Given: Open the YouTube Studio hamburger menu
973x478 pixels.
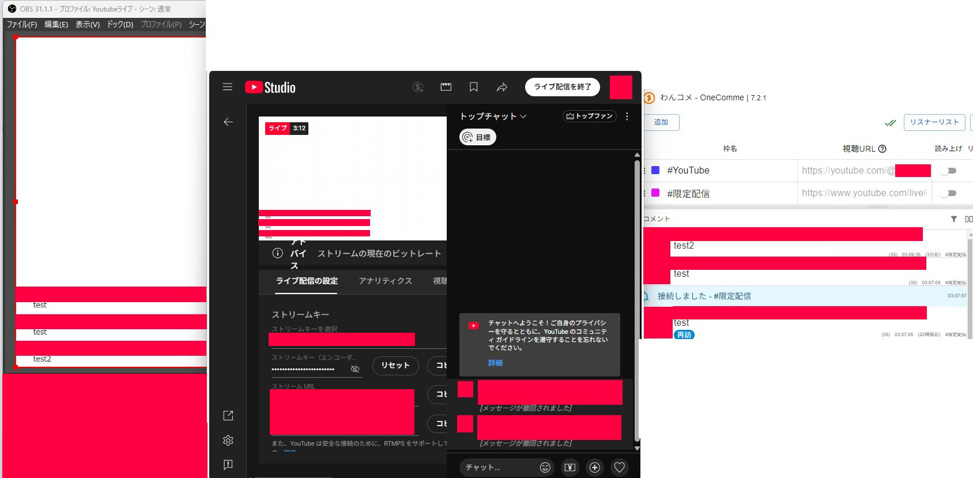Looking at the screenshot, I should click(x=228, y=87).
